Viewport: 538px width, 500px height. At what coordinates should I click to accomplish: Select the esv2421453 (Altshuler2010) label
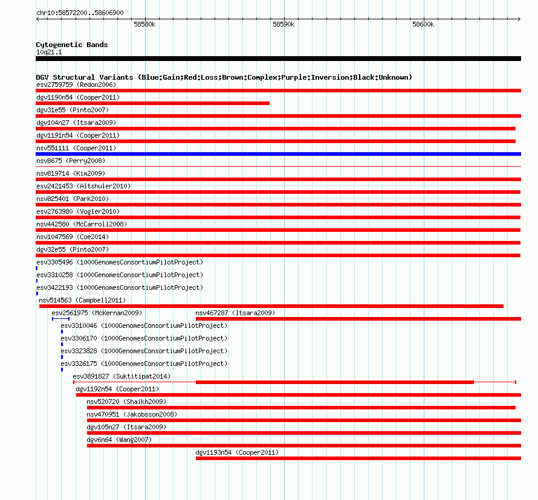click(x=83, y=186)
